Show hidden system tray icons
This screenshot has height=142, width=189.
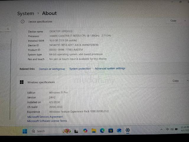pyautogui.click(x=161, y=130)
